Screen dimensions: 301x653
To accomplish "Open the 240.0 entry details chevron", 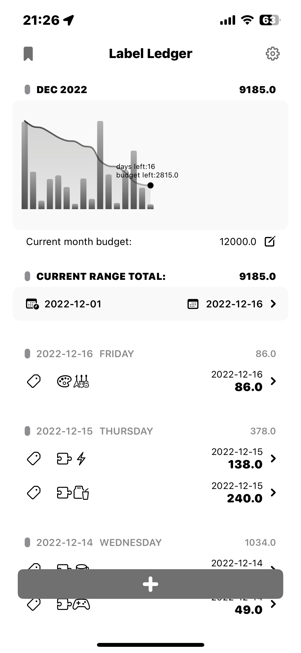I will point(273,493).
